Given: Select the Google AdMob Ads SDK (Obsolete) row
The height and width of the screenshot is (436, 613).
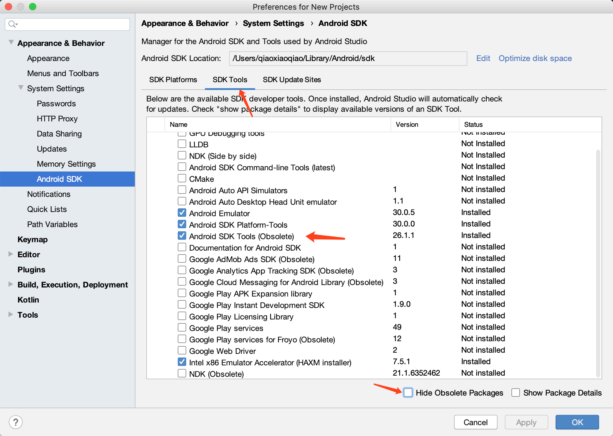Looking at the screenshot, I should click(374, 258).
